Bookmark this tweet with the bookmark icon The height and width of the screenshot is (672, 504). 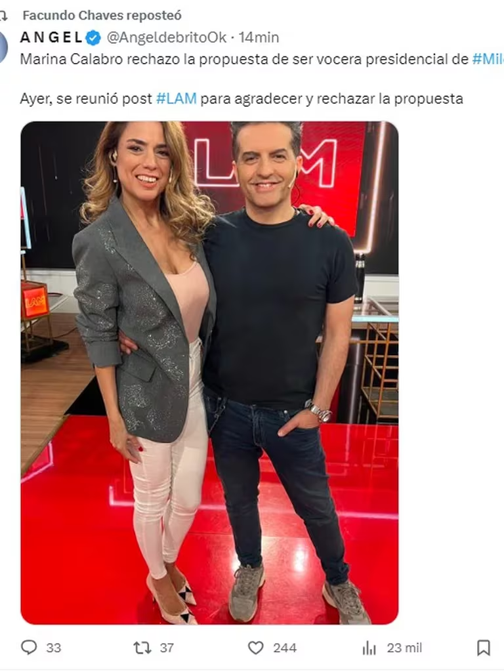(484, 648)
